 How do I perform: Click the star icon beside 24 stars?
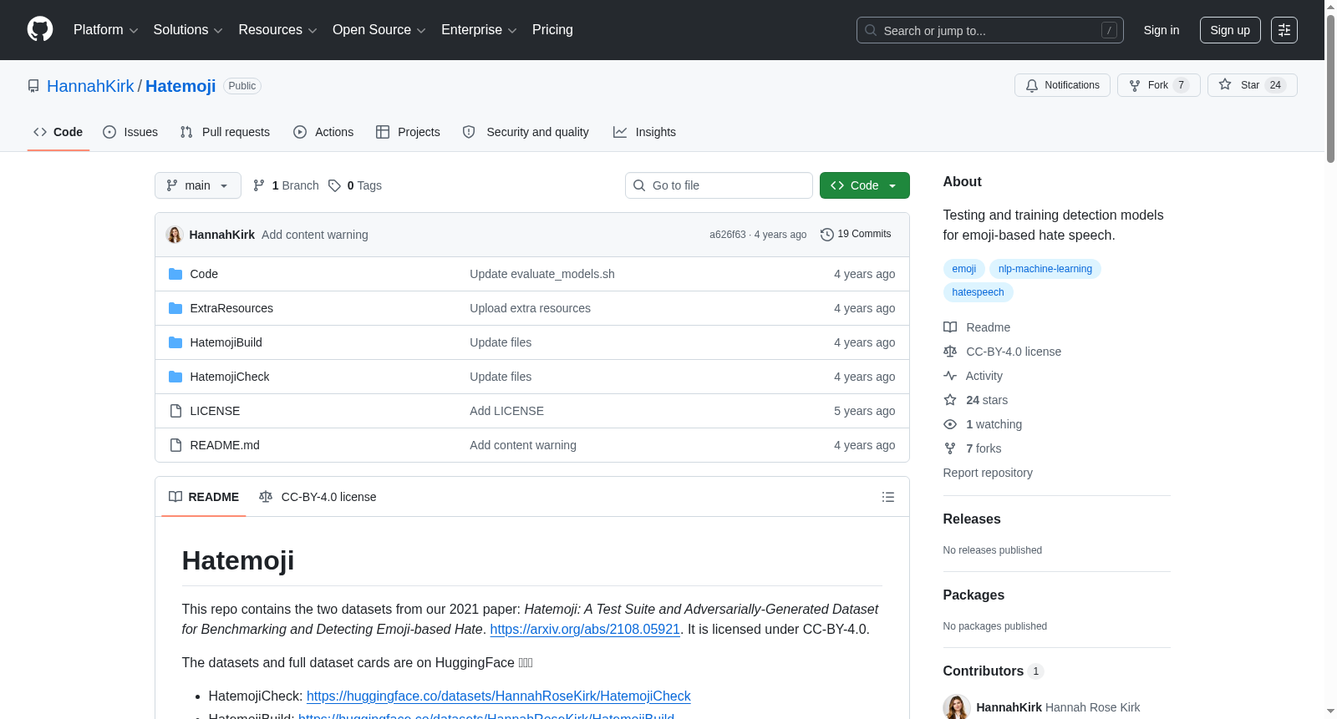coord(950,400)
